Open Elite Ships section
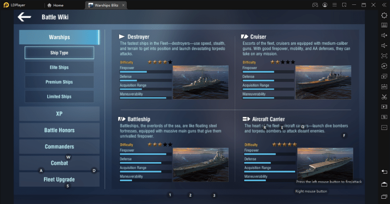Image resolution: width=390 pixels, height=204 pixels. tap(59, 68)
